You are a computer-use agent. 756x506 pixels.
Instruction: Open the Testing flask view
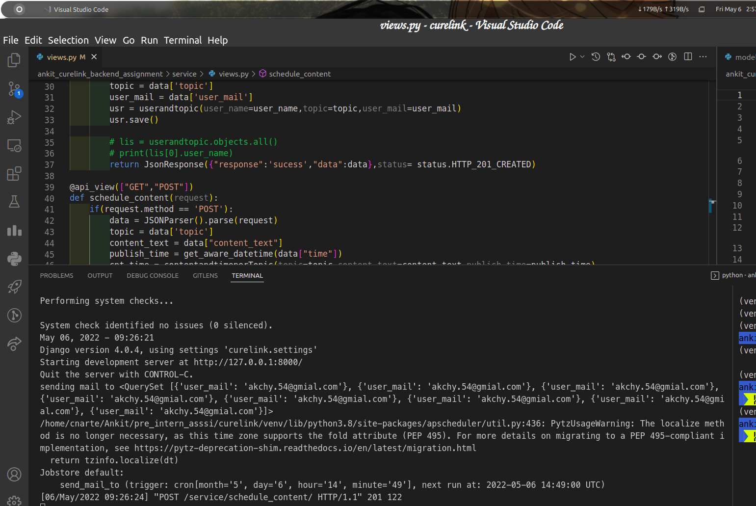coord(14,202)
